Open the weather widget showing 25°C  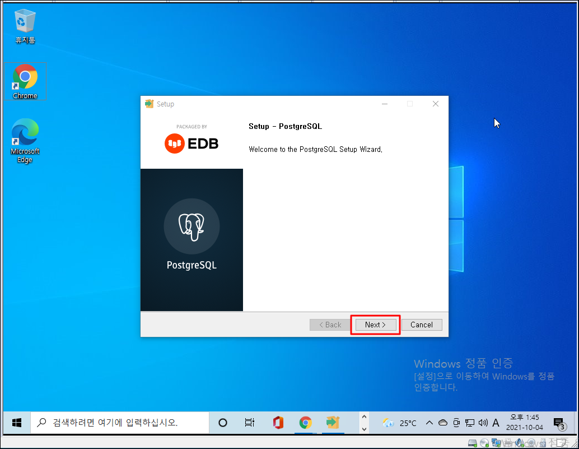coord(400,423)
